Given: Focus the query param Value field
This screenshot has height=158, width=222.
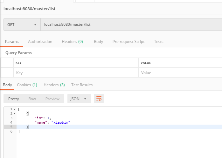Looking at the screenshot, I should click(x=180, y=73).
